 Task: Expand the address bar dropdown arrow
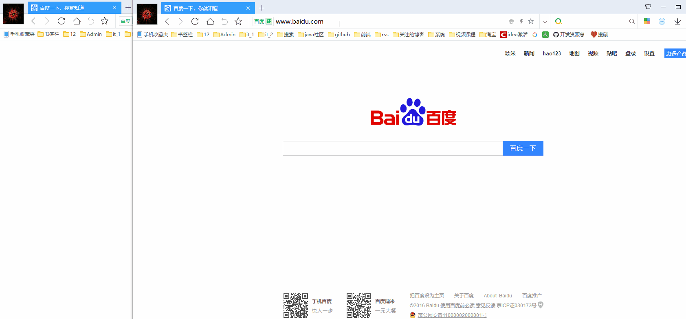[x=545, y=22]
